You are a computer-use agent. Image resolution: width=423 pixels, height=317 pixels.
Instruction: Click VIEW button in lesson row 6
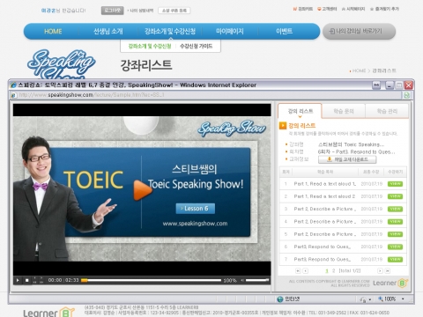click(x=395, y=247)
